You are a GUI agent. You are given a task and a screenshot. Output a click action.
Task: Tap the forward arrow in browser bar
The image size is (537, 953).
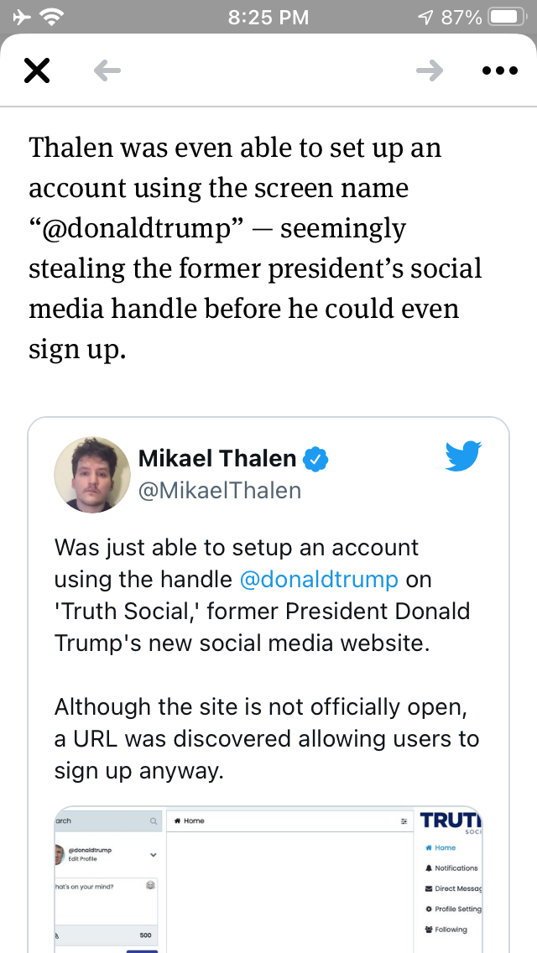click(430, 71)
